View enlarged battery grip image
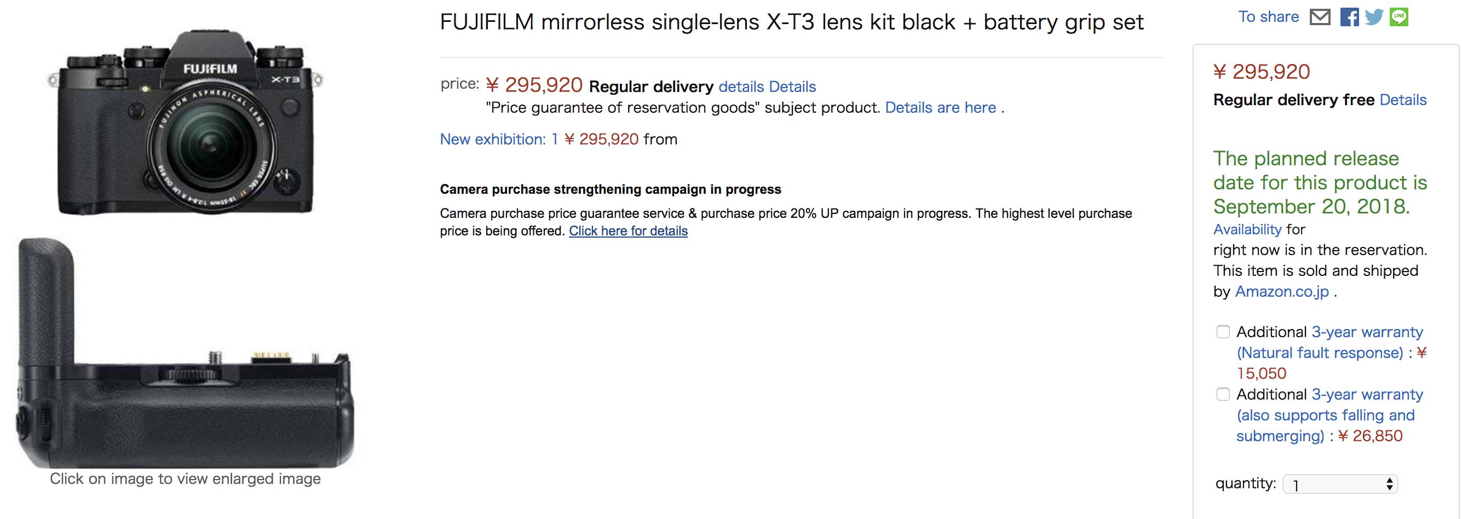The height and width of the screenshot is (519, 1462). pos(185,351)
